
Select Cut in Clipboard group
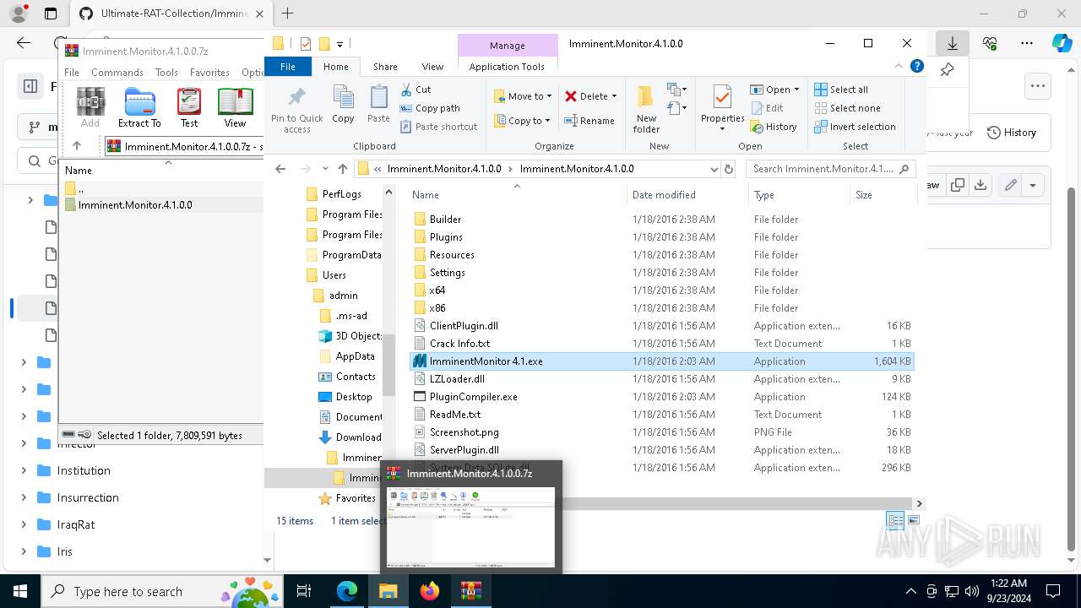[416, 90]
